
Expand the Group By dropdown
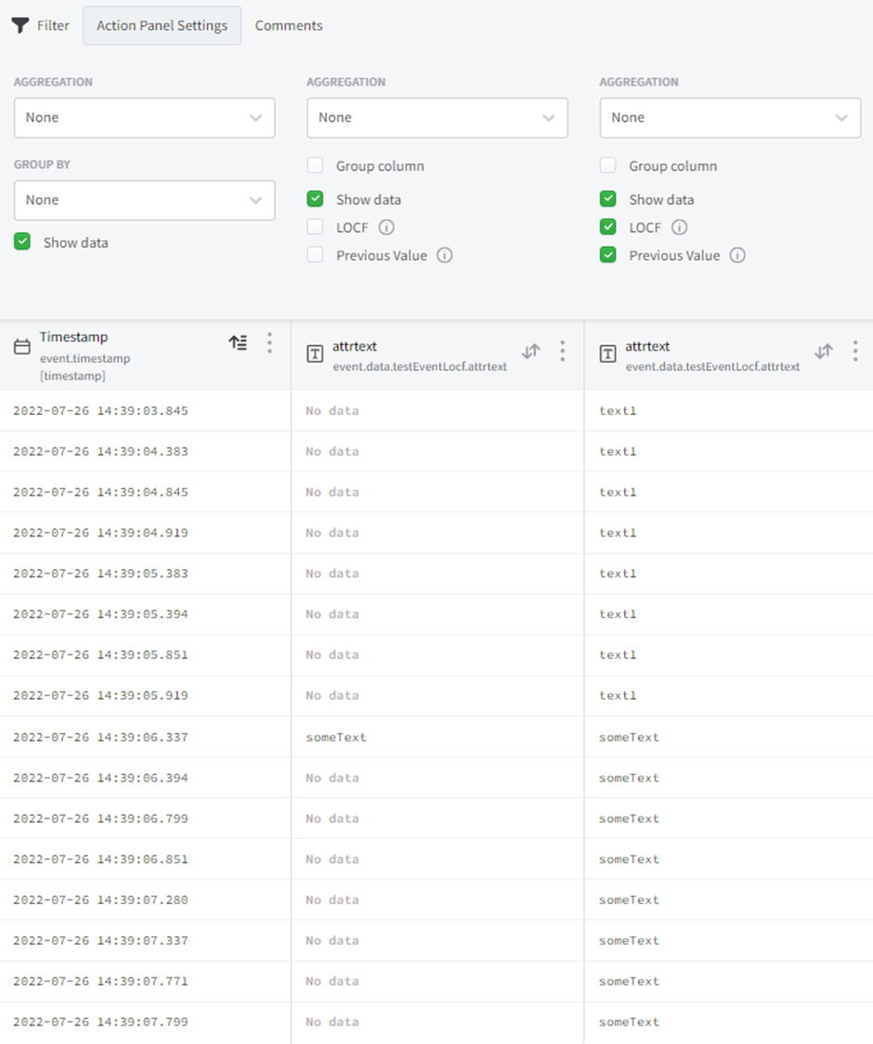point(144,200)
